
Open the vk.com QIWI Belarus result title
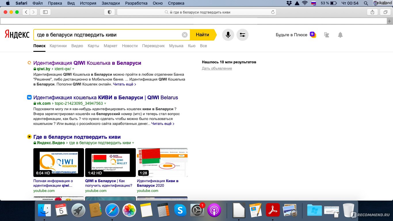pyautogui.click(x=106, y=98)
